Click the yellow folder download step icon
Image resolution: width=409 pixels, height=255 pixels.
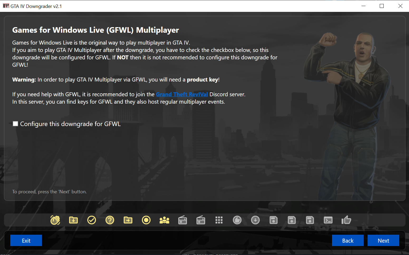click(x=73, y=220)
